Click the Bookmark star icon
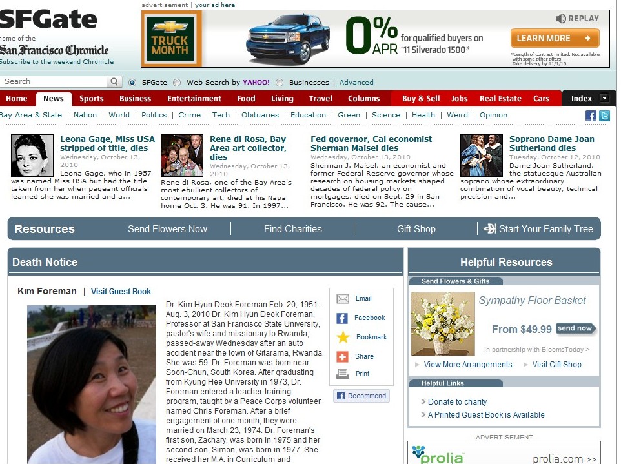 pos(343,338)
